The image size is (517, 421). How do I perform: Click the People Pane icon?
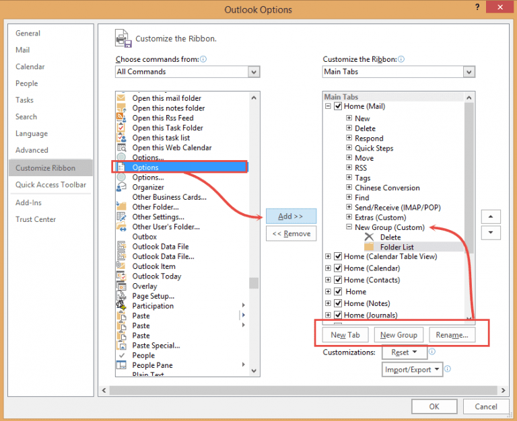[121, 365]
